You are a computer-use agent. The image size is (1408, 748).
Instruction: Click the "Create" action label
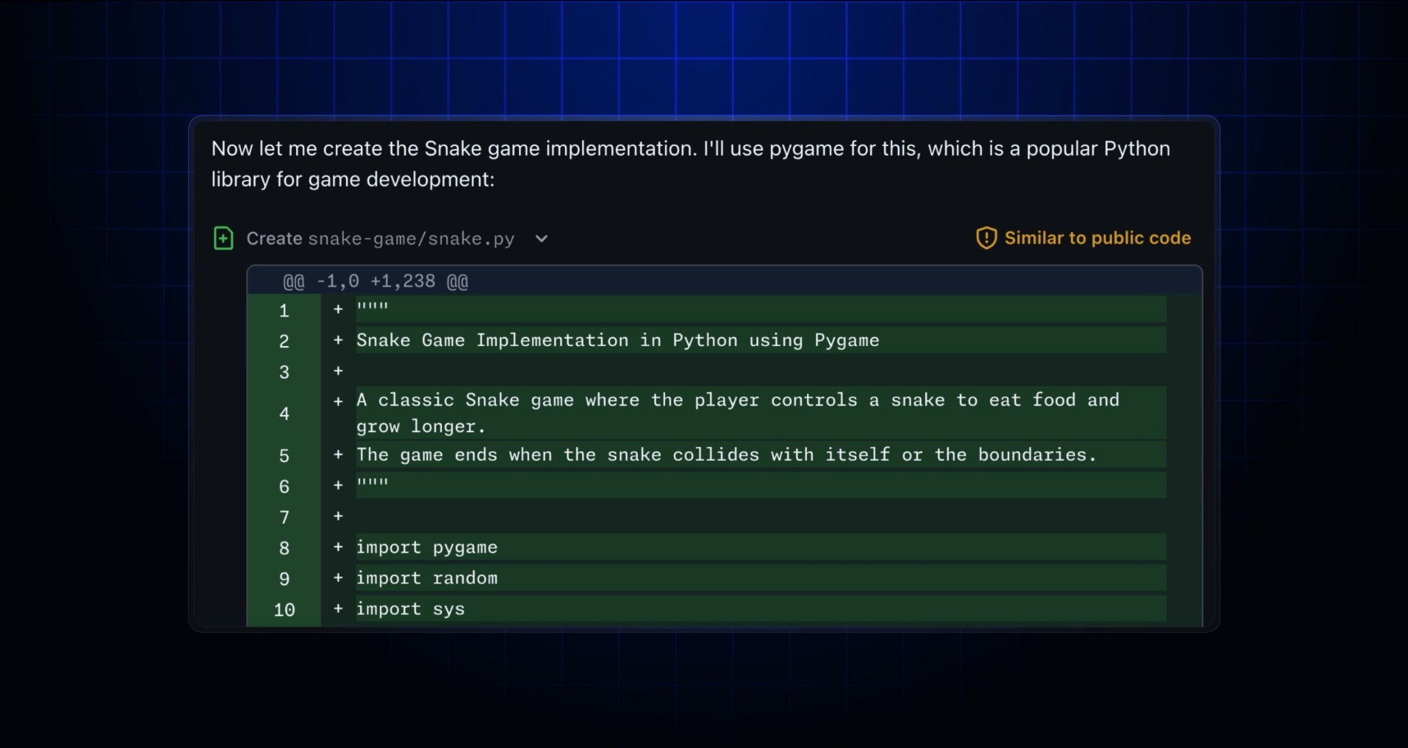(x=274, y=239)
